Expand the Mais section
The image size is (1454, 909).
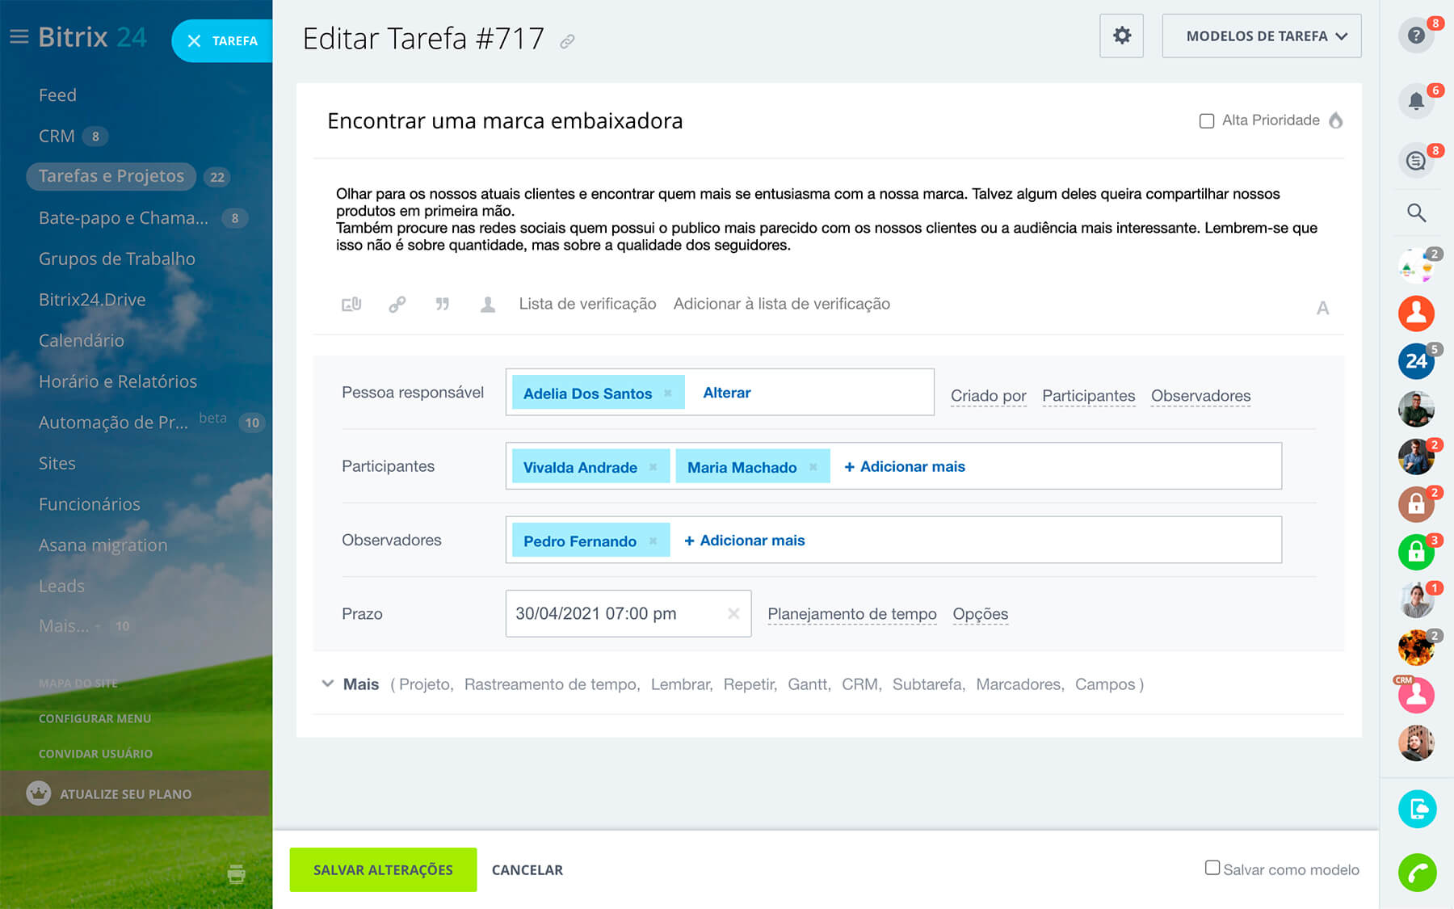point(351,684)
